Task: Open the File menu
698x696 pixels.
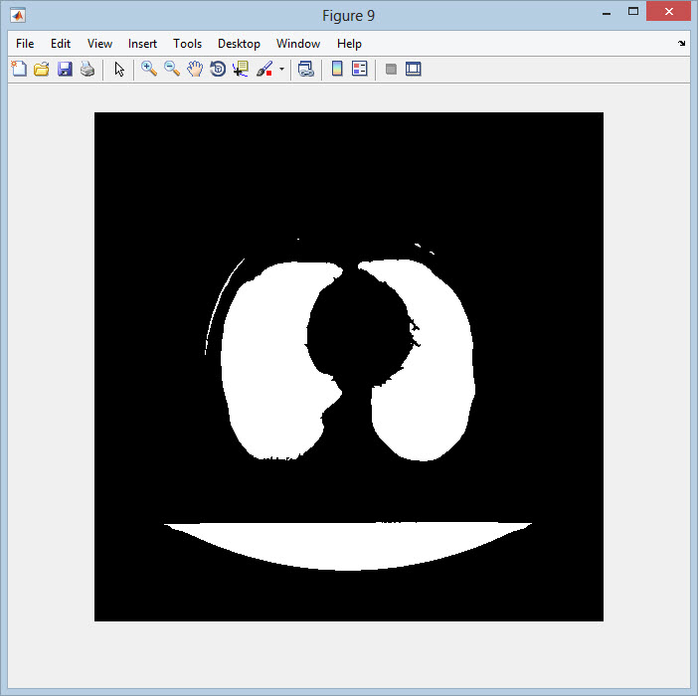Action: 25,44
